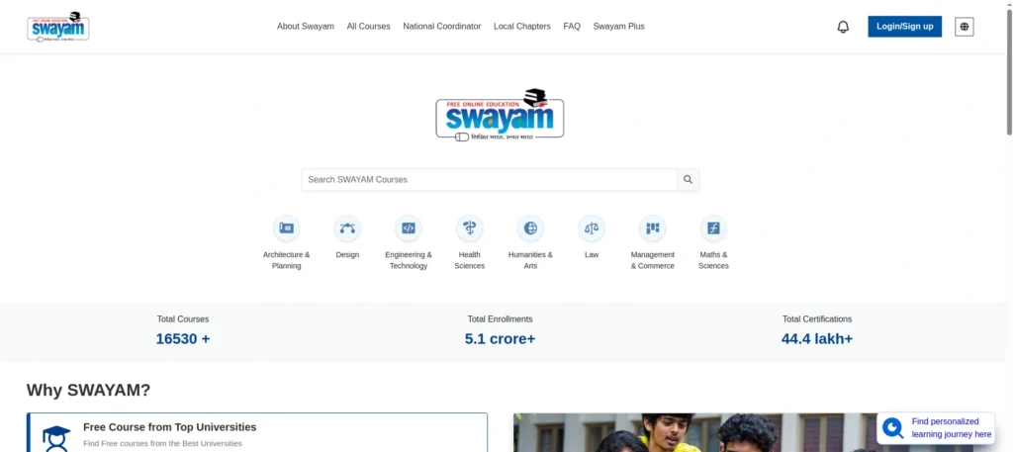Open All Courses menu item
The image size is (1013, 452).
click(x=368, y=27)
